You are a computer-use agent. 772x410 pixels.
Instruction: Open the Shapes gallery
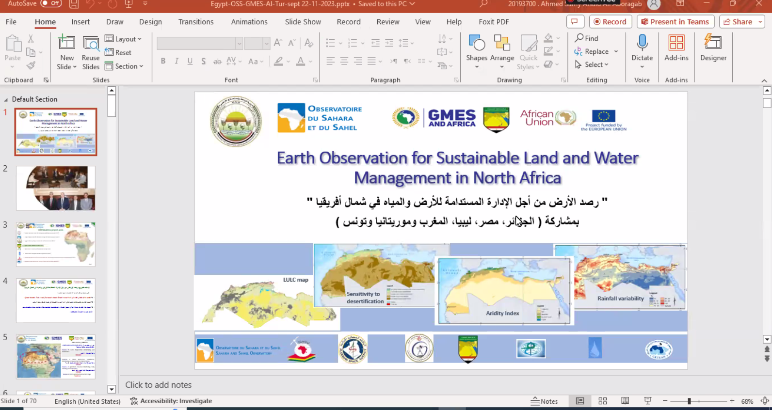pyautogui.click(x=477, y=52)
